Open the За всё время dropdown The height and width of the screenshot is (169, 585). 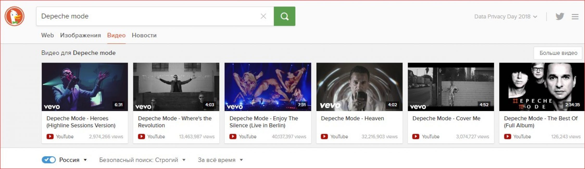point(220,160)
